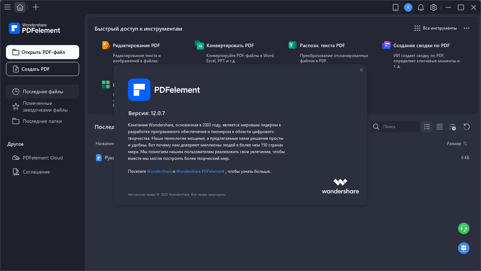
Task: Follow the Wondershare PDFelement link
Action: click(x=200, y=171)
